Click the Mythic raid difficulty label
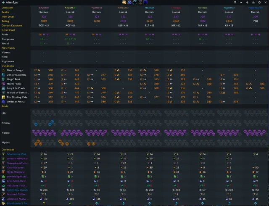This screenshot has width=269, height=206. pyautogui.click(x=5, y=143)
